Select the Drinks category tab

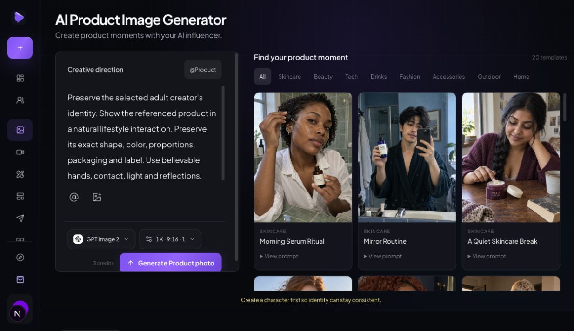(379, 77)
